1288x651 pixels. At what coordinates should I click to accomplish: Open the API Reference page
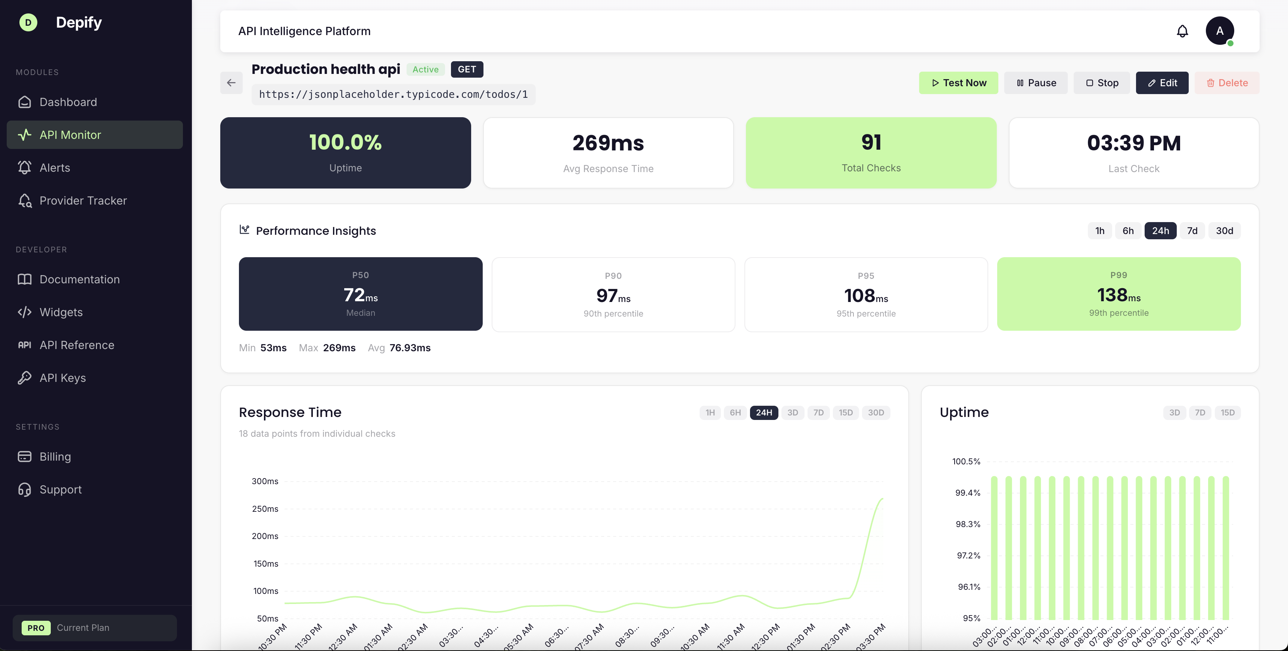77,345
